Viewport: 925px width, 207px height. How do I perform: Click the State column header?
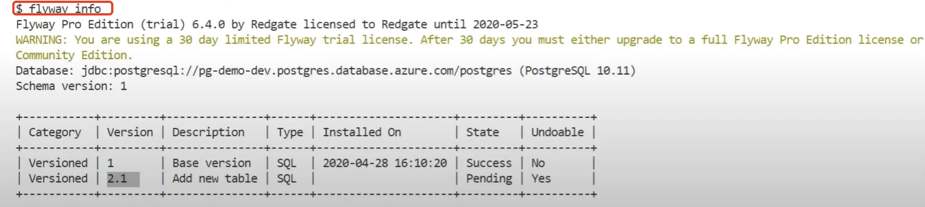482,132
